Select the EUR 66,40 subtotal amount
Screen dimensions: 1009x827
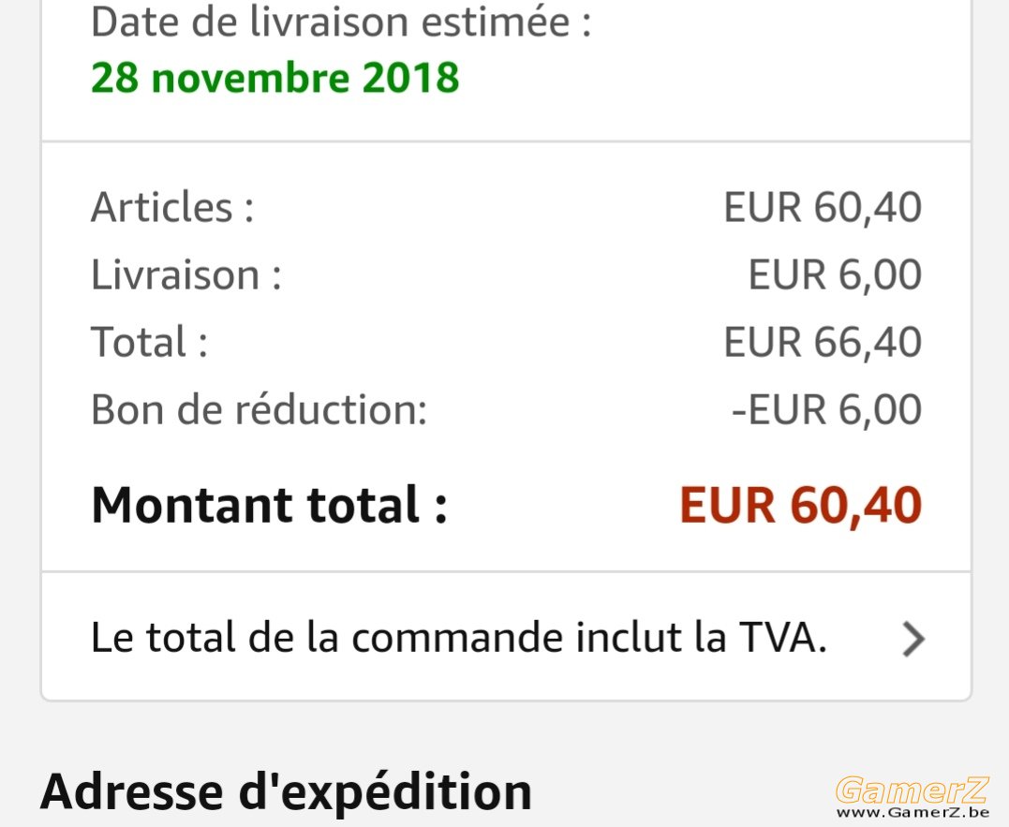pos(823,342)
